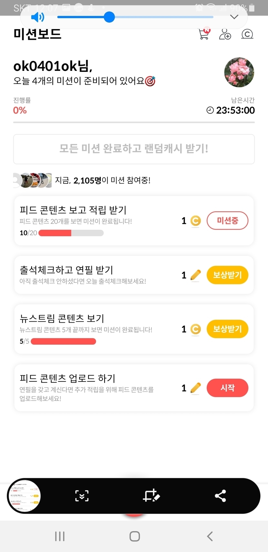The height and width of the screenshot is (552, 268).
Task: Claim the attendance check 보상받기 reward
Action: pyautogui.click(x=227, y=275)
